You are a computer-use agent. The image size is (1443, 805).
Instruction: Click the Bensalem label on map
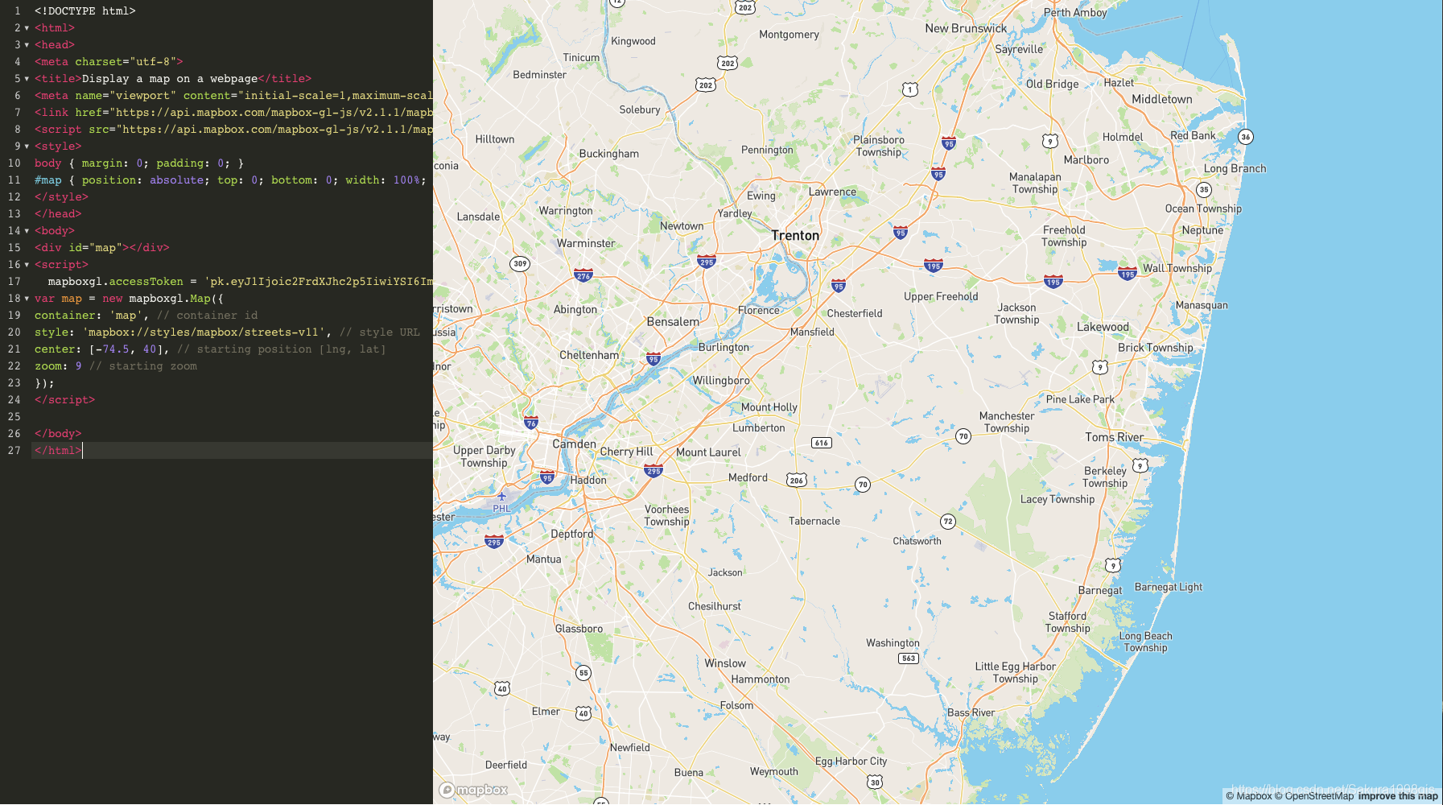[674, 322]
